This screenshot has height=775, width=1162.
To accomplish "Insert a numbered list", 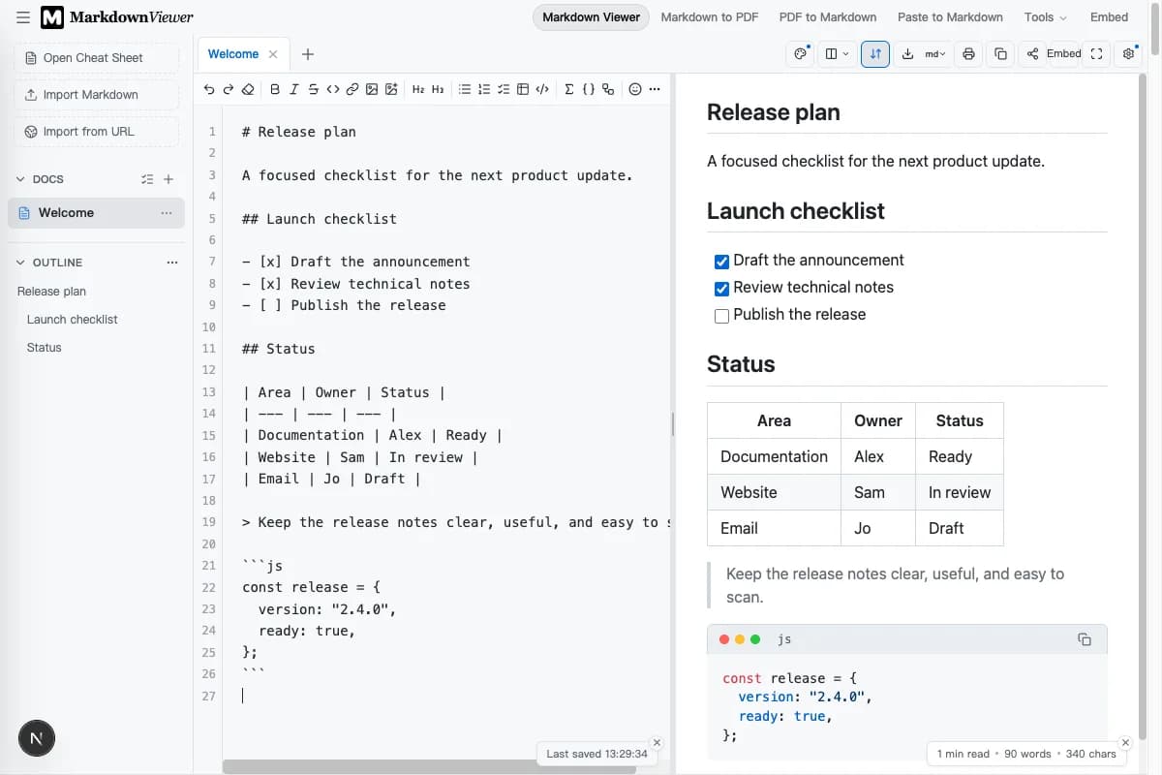I will click(484, 89).
